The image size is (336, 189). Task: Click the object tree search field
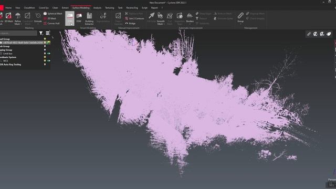click(18, 33)
